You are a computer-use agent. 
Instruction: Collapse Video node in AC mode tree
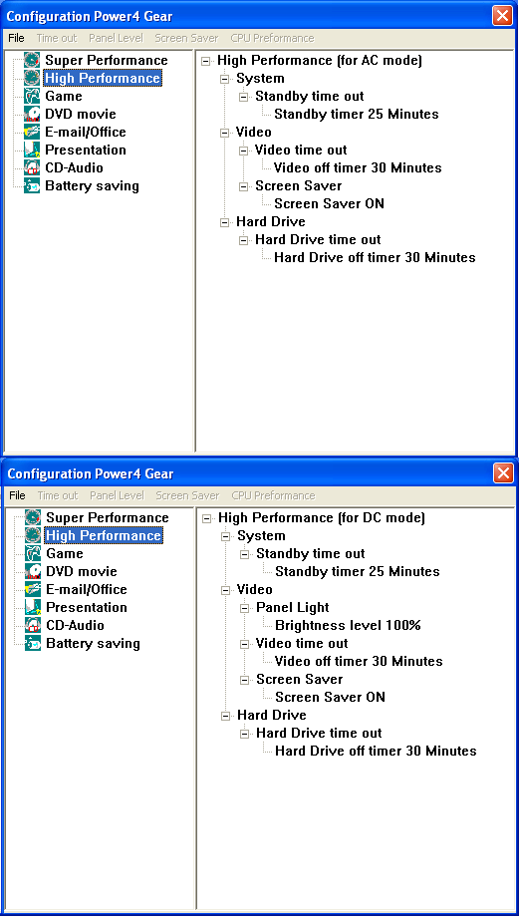point(224,133)
